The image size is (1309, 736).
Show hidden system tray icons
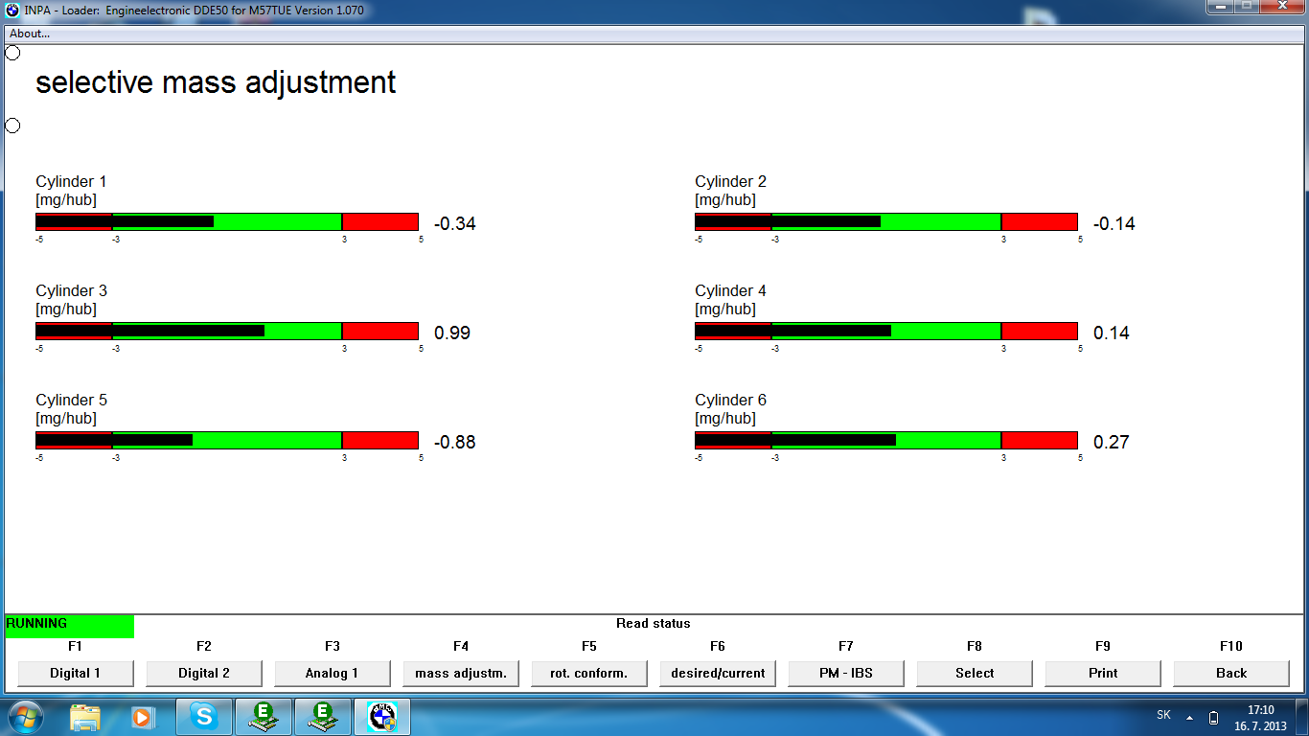pos(1189,718)
